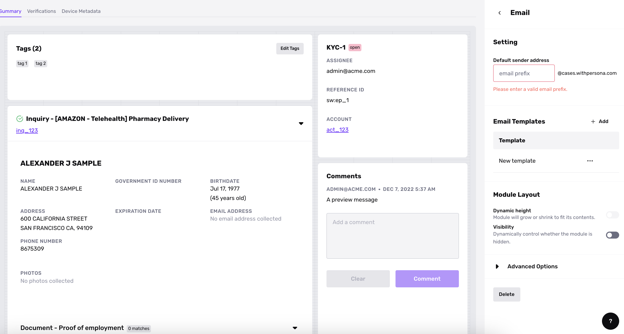
Task: Switch to the Verifications tab
Action: pos(42,11)
